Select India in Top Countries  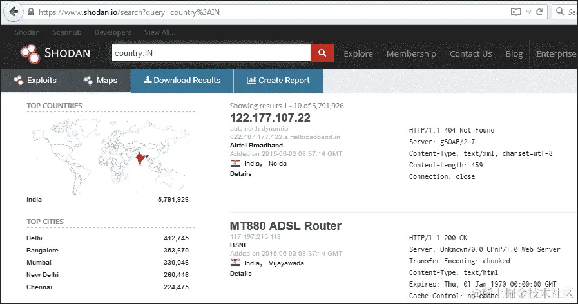point(34,200)
